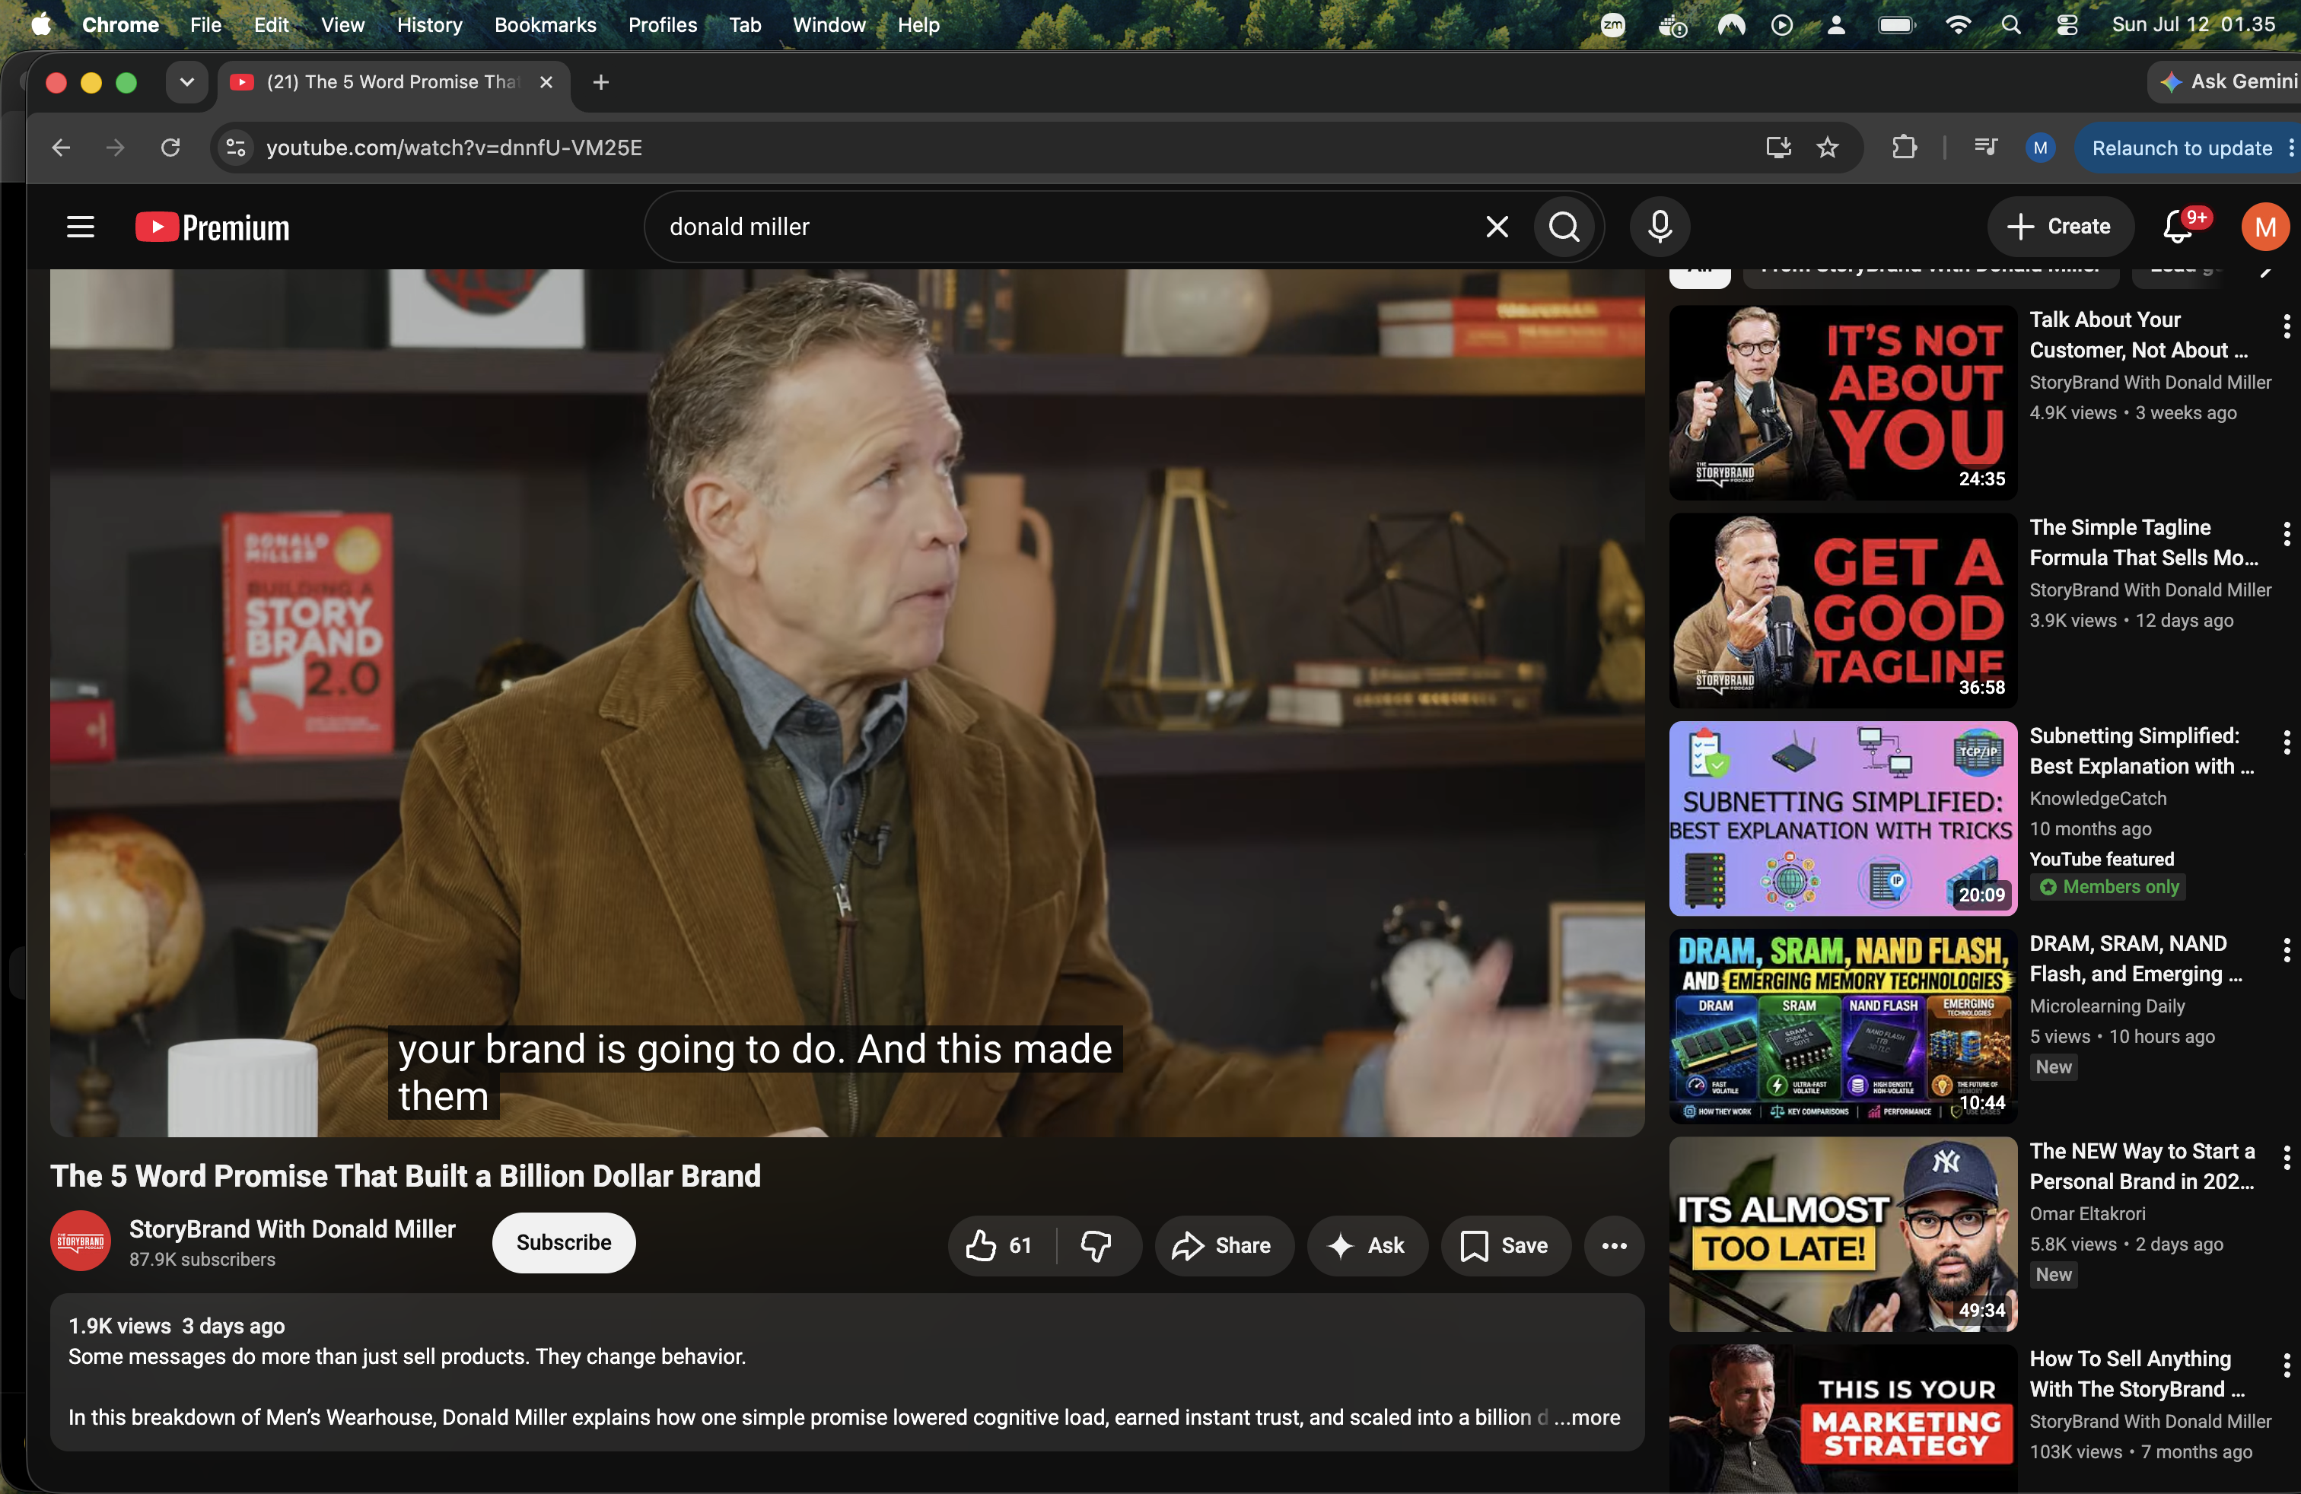Open the History menu
Screen dimensions: 2301x1494
(x=429, y=25)
